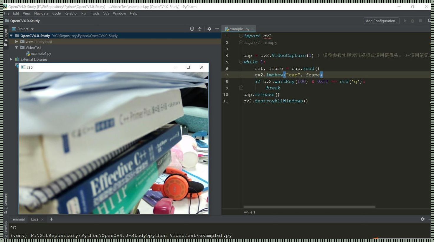Add a new terminal session with plus icon
This screenshot has width=434, height=242.
click(51, 219)
